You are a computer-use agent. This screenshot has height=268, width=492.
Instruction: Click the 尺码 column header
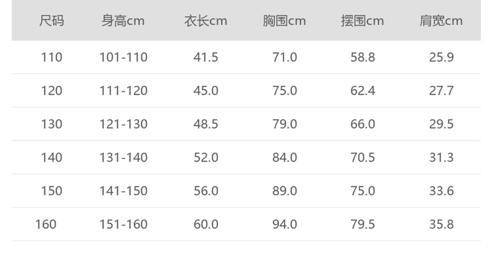[x=52, y=21]
